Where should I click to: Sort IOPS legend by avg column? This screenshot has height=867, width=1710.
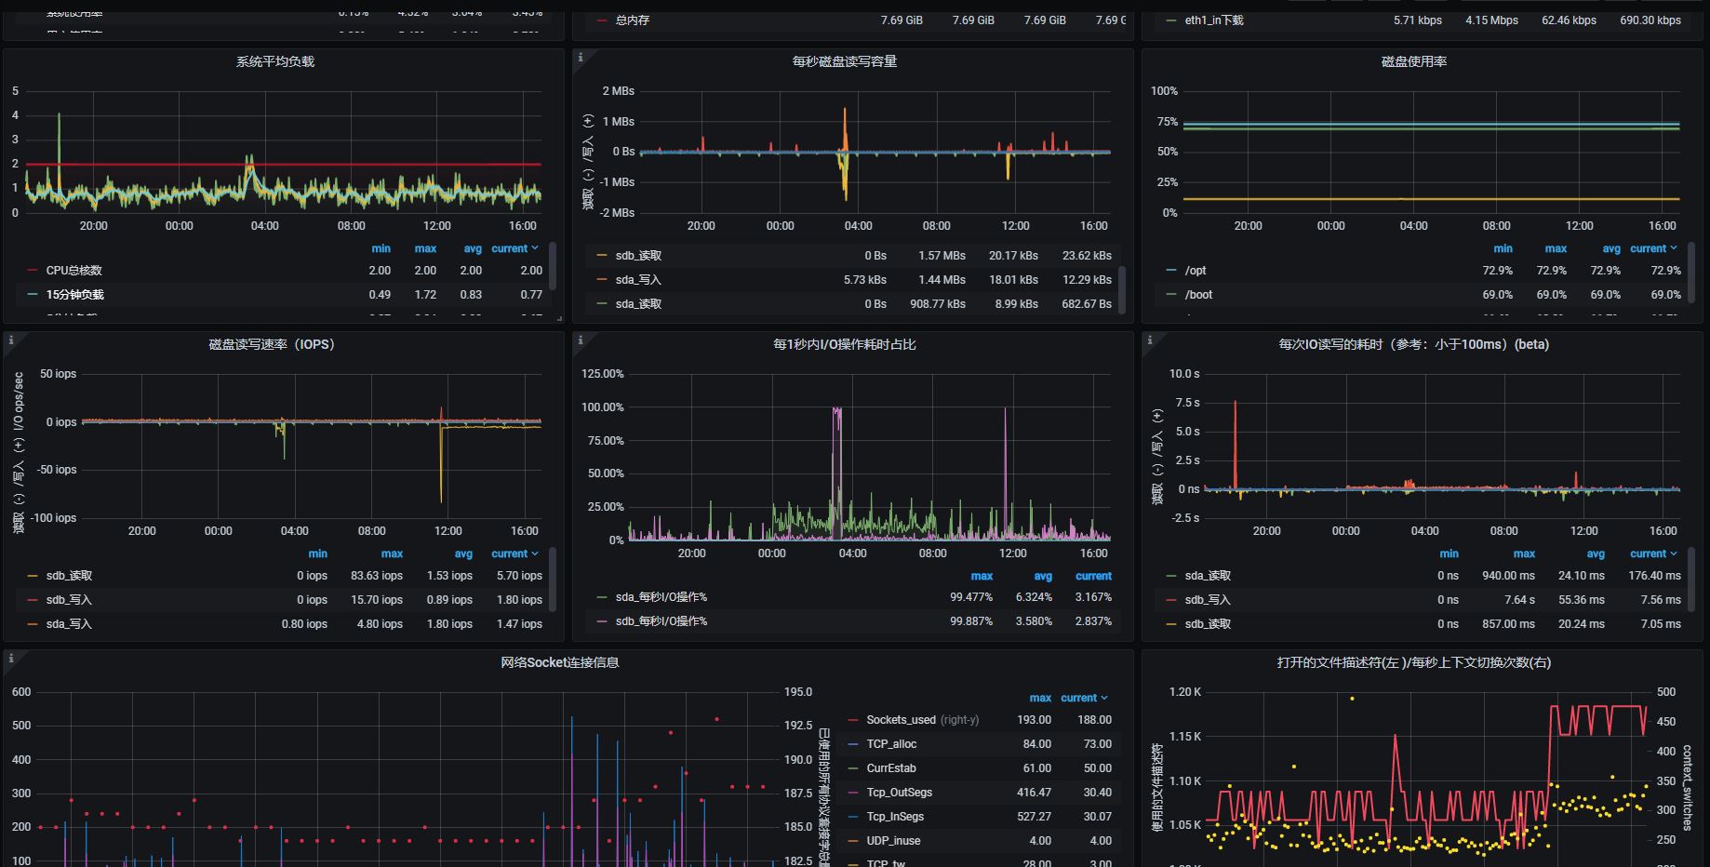click(x=463, y=554)
